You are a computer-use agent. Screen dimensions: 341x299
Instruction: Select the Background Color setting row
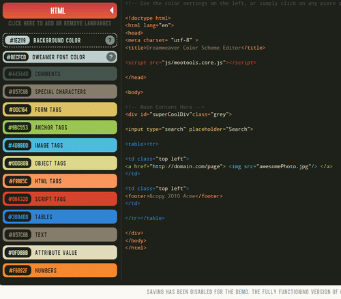(x=60, y=40)
